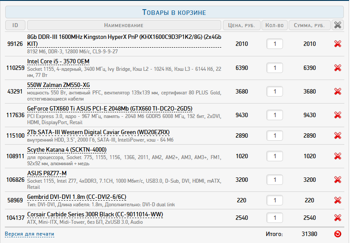Open GeForce GTX660 Ti ASUS product link
The height and width of the screenshot is (243, 350).
pyautogui.click(x=110, y=109)
